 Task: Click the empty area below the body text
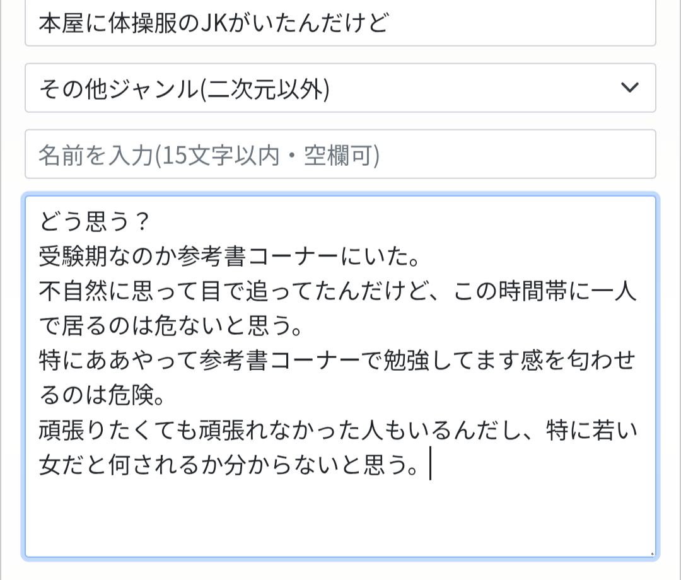point(340,517)
